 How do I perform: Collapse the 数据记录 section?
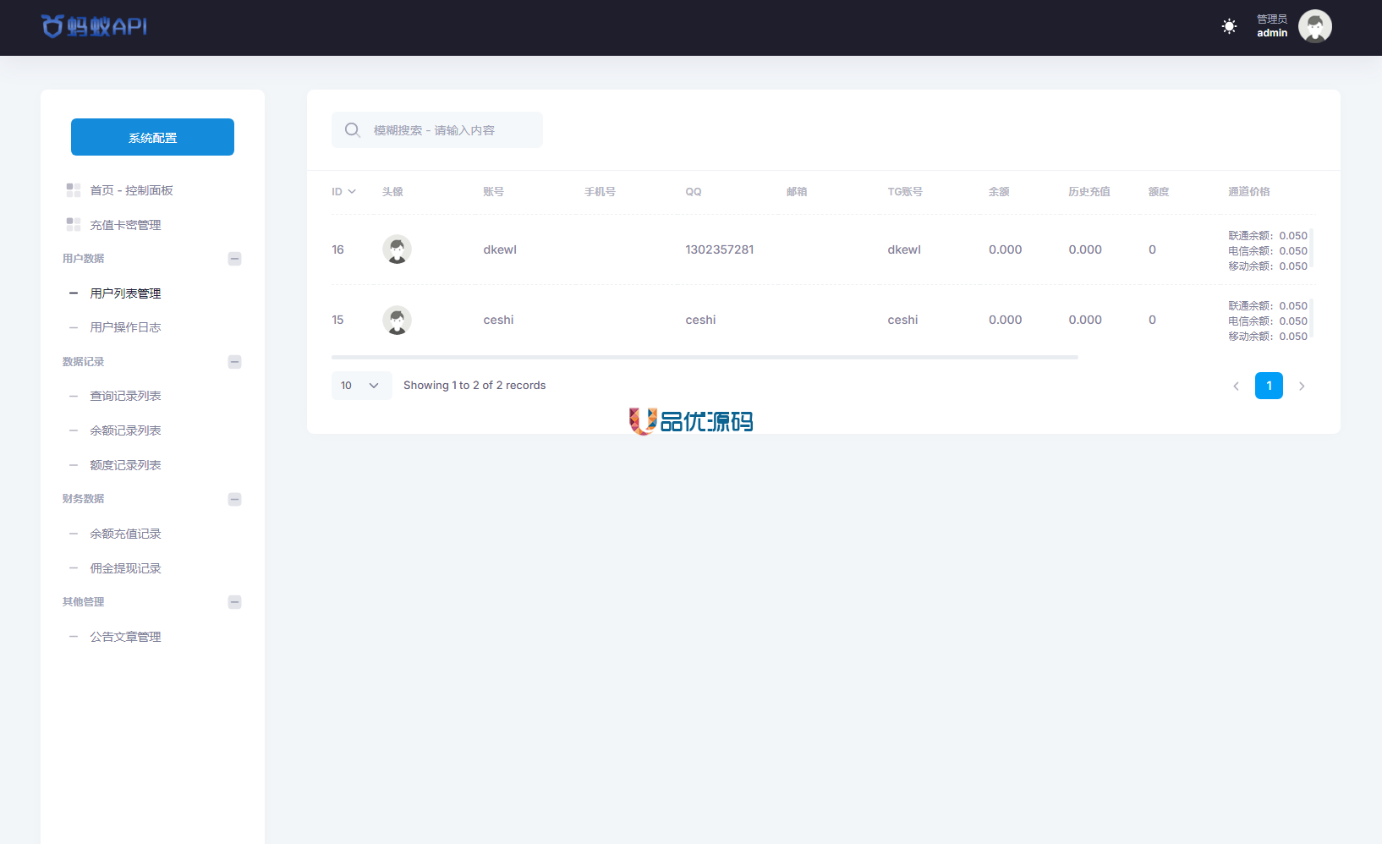click(235, 362)
